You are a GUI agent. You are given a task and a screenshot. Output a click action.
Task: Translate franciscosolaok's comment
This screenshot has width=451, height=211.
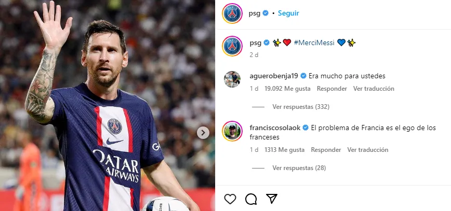(368, 150)
